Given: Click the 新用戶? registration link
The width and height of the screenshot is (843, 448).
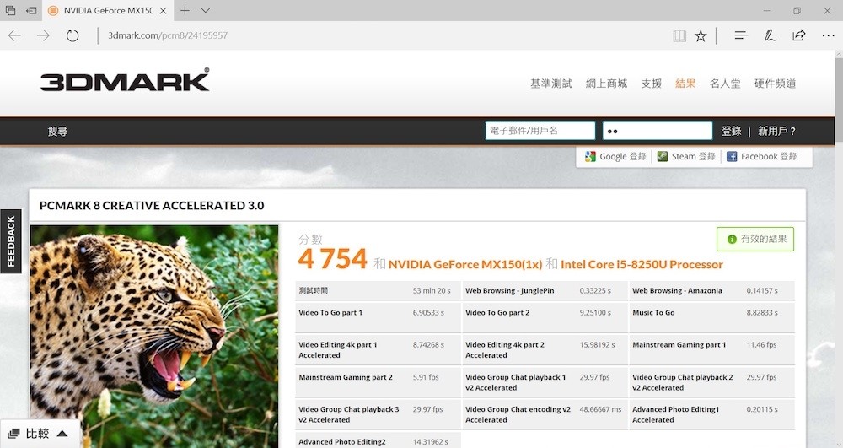Looking at the screenshot, I should tap(776, 132).
